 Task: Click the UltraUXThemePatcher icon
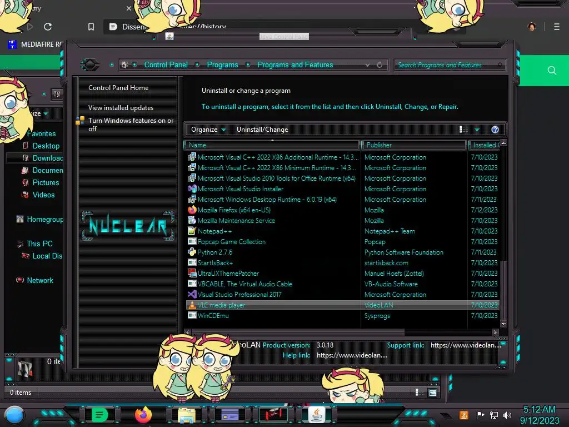click(192, 274)
